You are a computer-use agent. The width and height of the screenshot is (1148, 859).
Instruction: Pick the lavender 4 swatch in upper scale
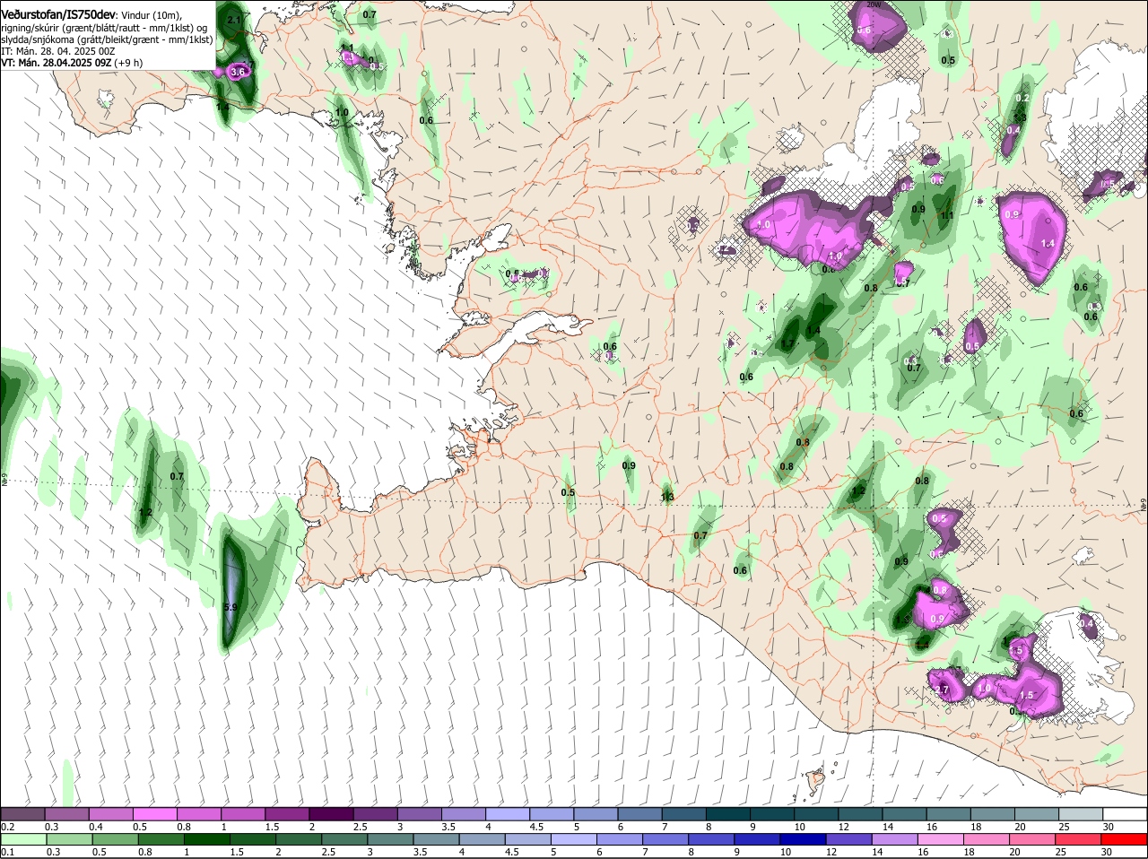click(x=508, y=814)
